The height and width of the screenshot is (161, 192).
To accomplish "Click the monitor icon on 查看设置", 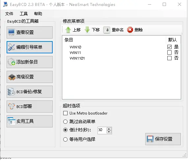I will tap(12, 32).
